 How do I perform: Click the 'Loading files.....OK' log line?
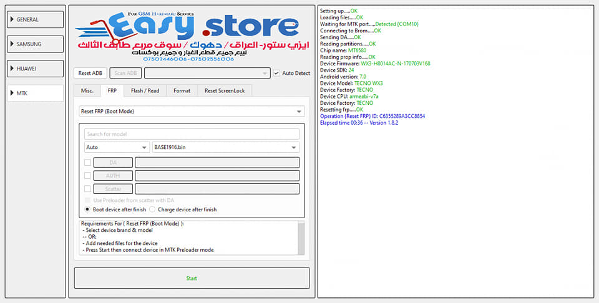[x=341, y=17]
